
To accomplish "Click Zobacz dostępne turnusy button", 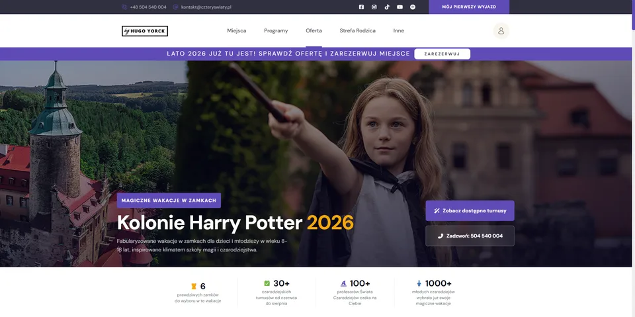I will coord(470,211).
